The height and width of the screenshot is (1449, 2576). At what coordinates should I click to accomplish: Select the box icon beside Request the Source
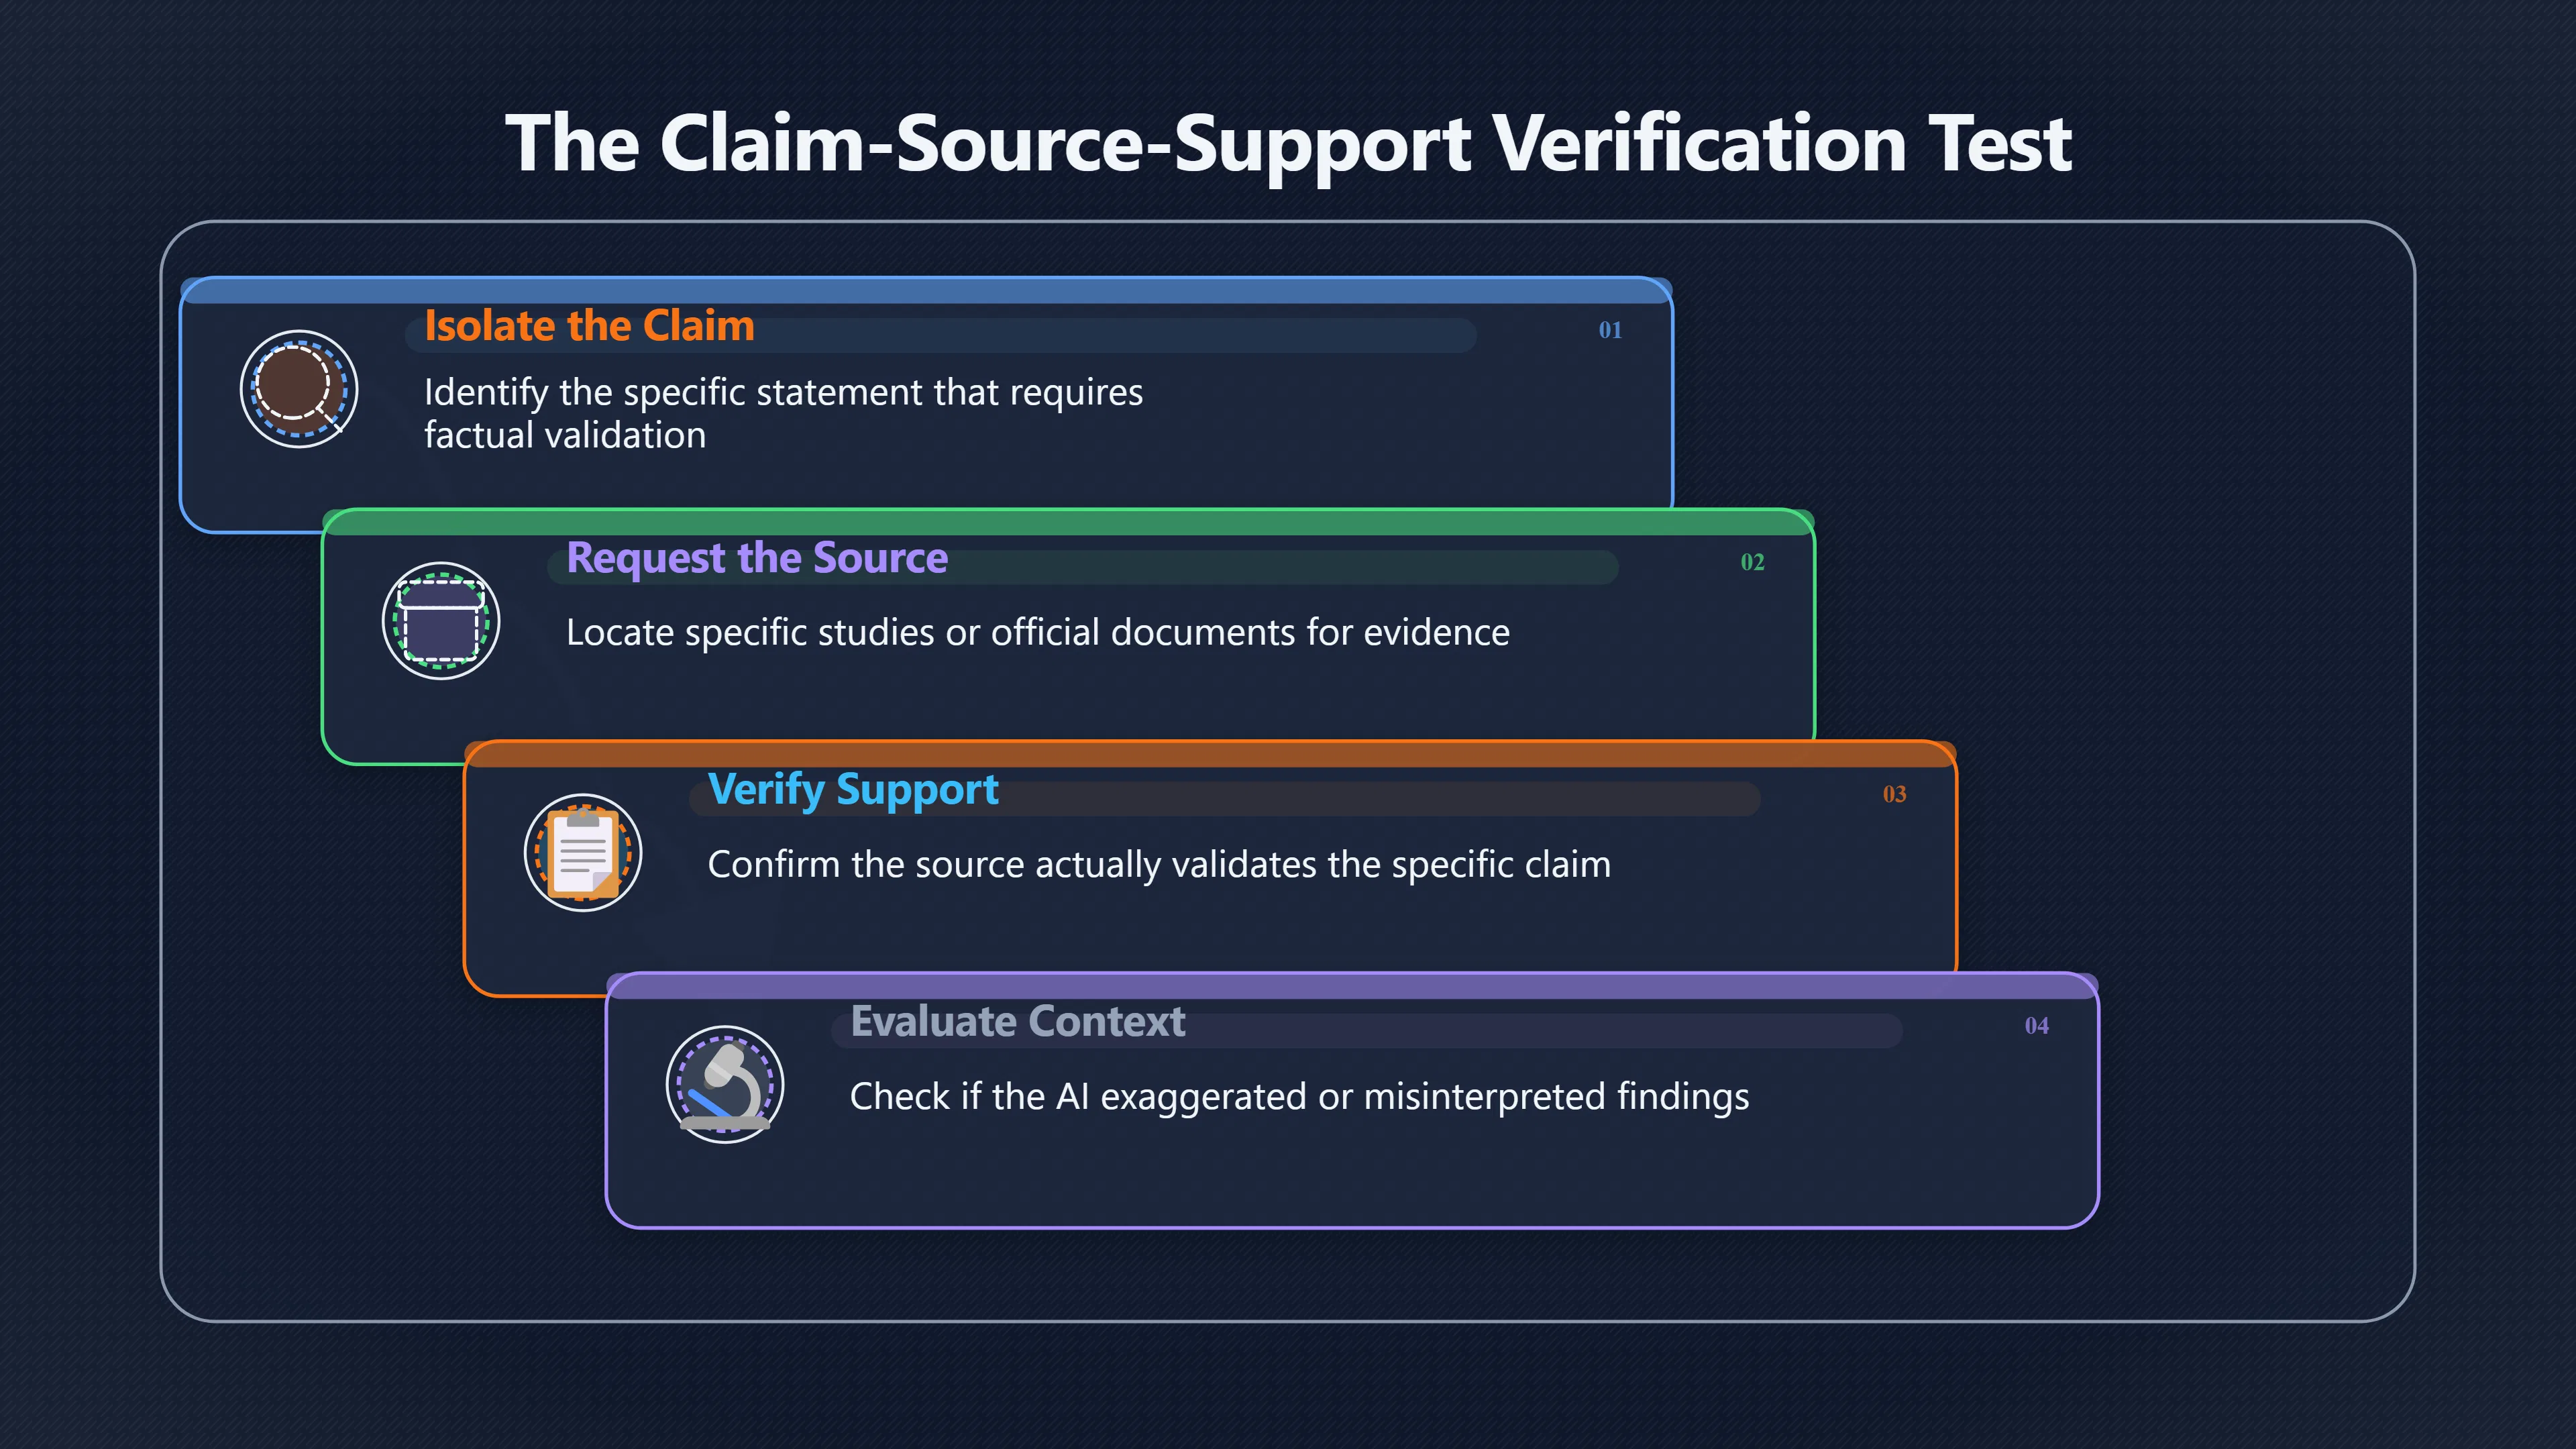click(440, 621)
